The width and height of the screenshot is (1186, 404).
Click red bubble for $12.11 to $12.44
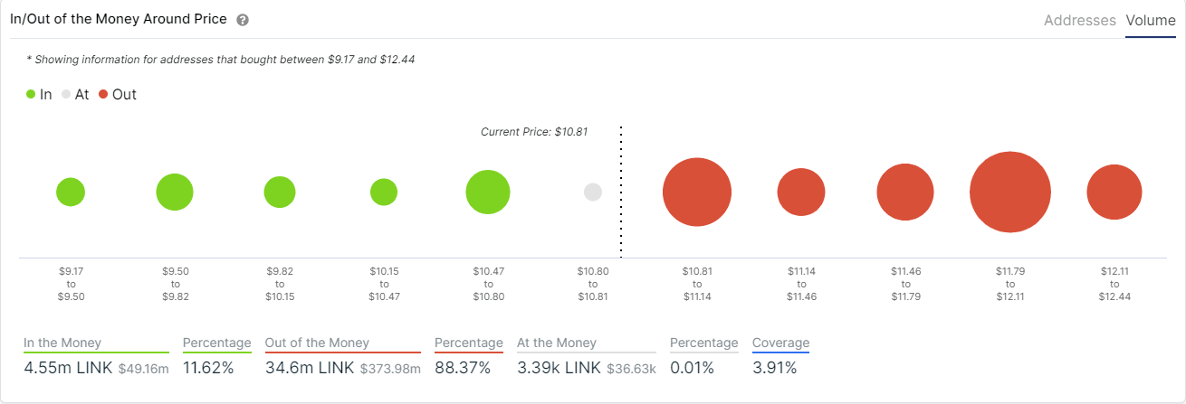coord(1114,193)
